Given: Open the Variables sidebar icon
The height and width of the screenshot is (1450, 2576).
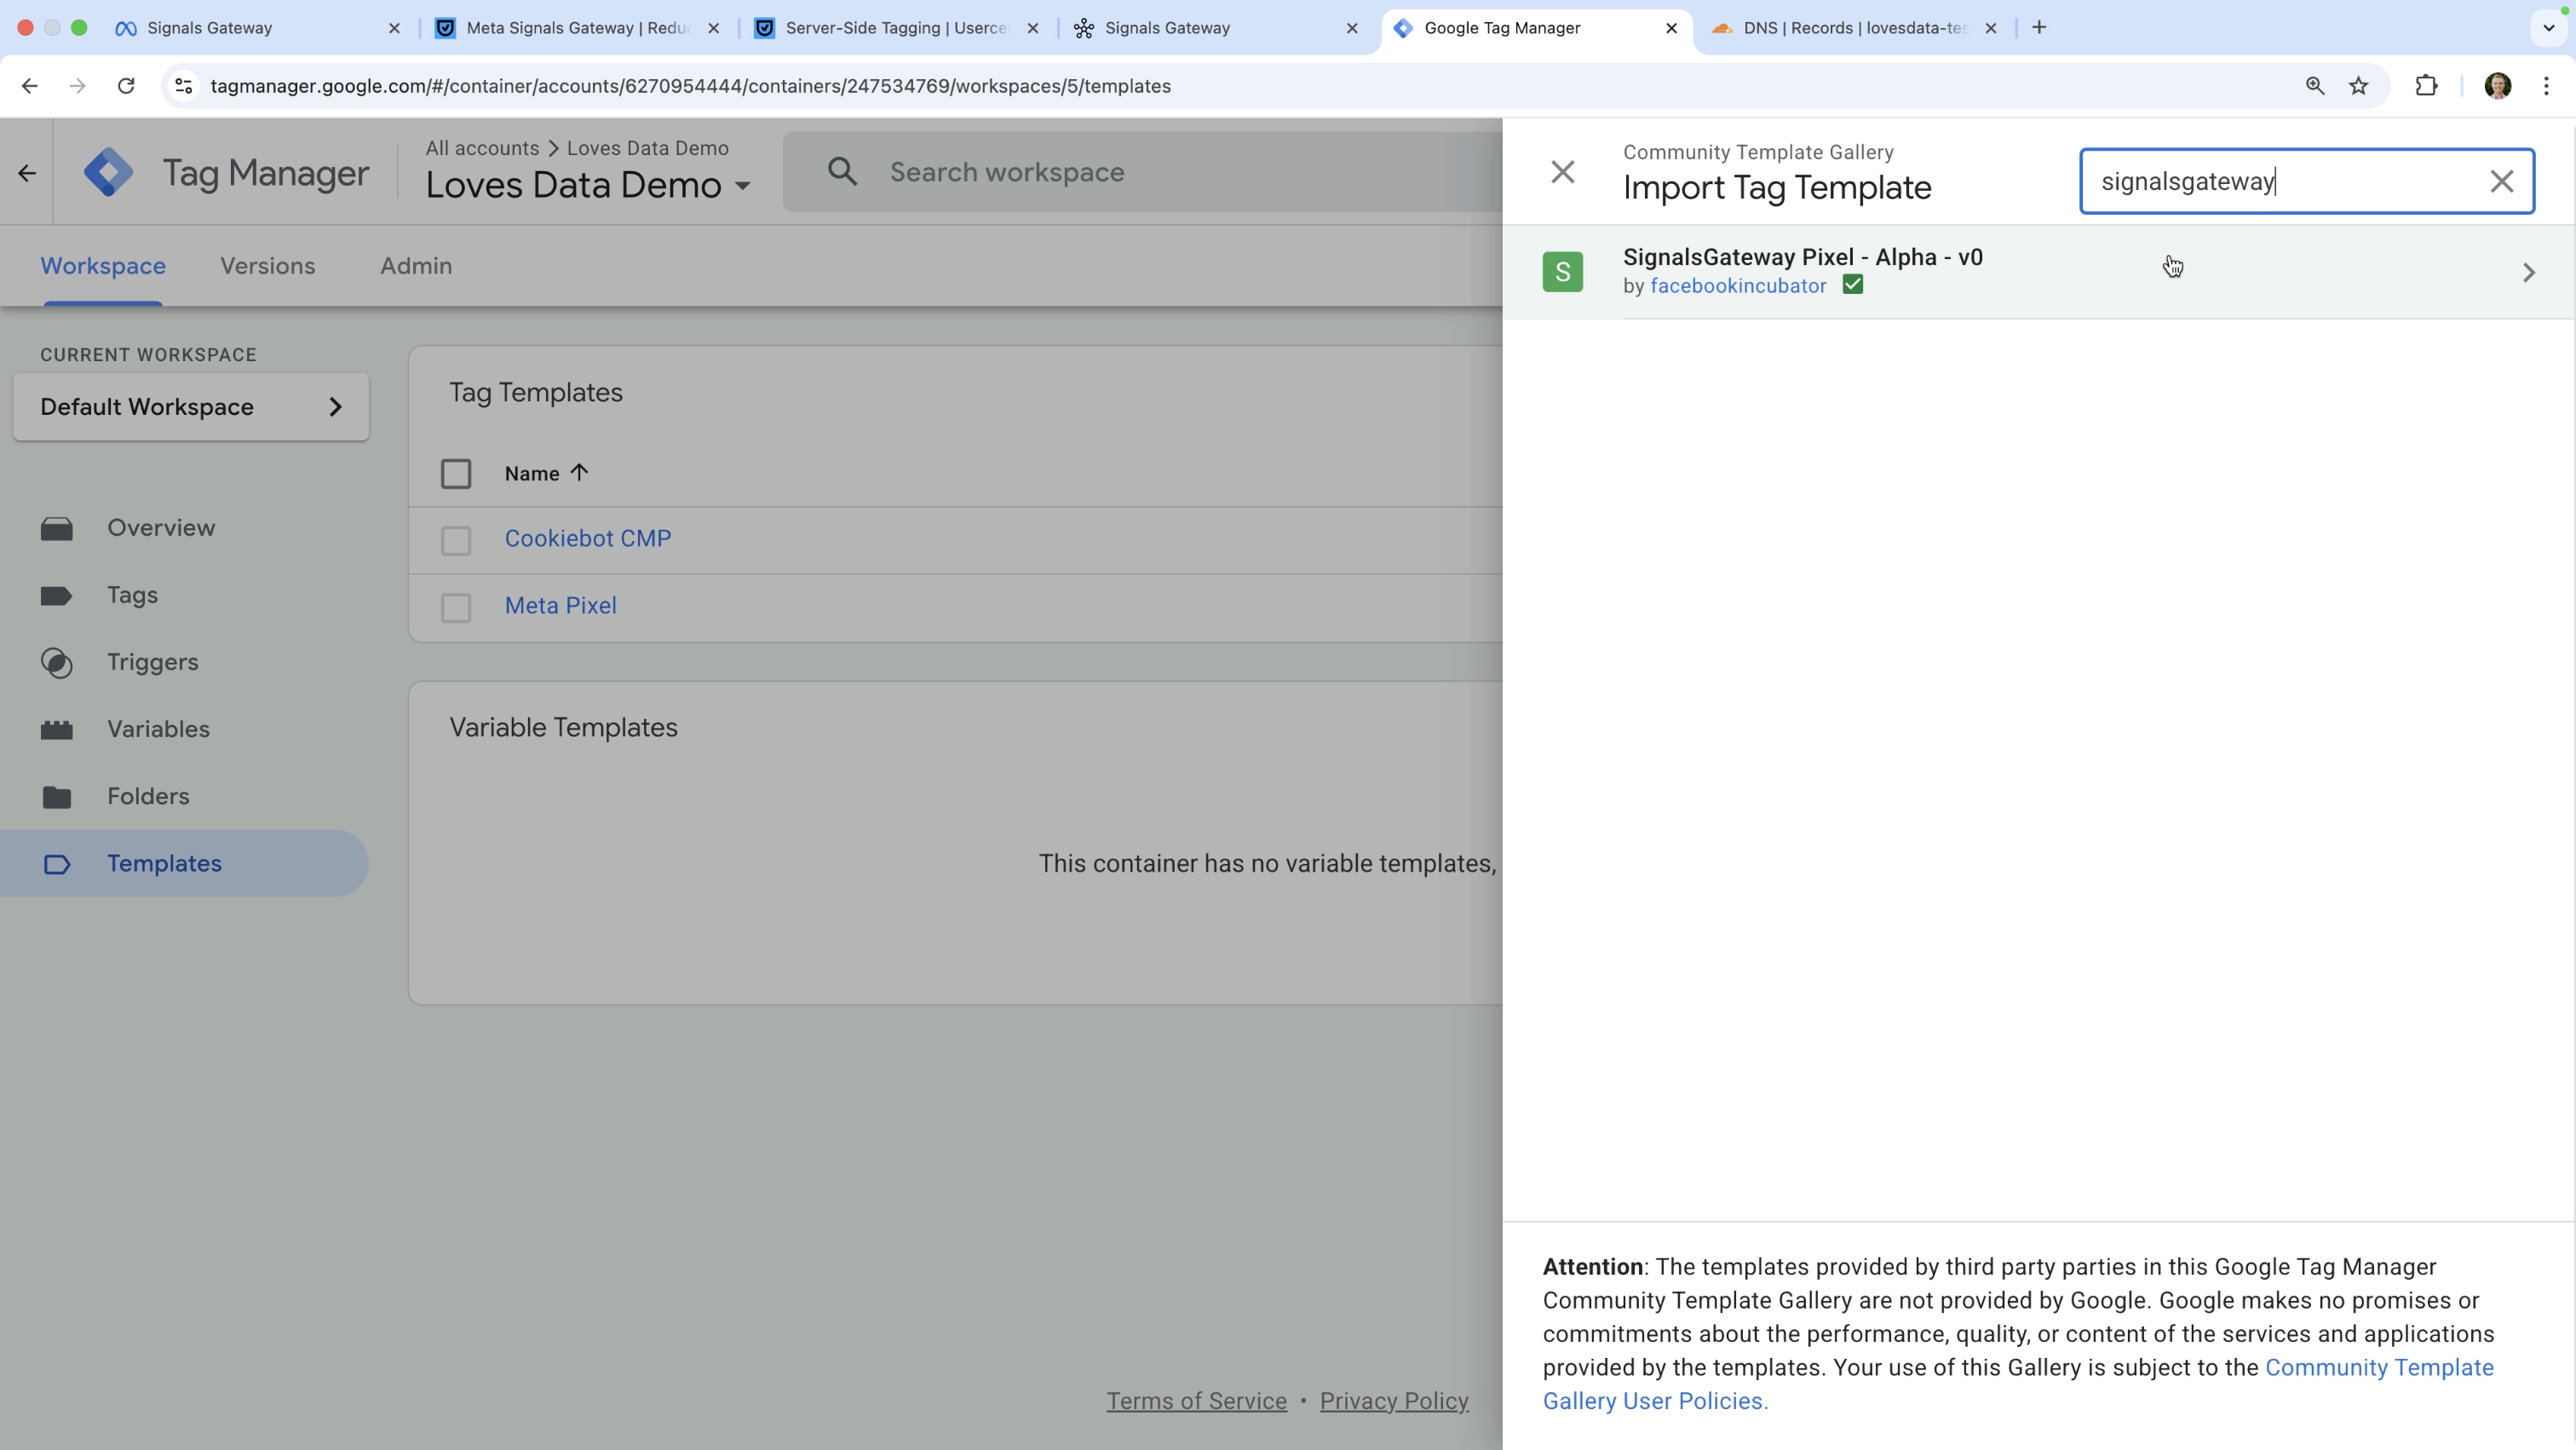Looking at the screenshot, I should pyautogui.click(x=57, y=729).
